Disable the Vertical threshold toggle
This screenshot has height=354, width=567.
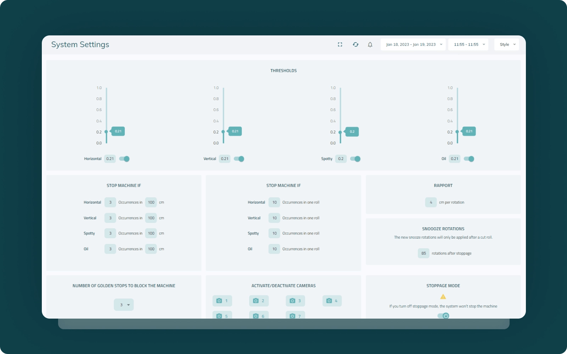click(239, 159)
